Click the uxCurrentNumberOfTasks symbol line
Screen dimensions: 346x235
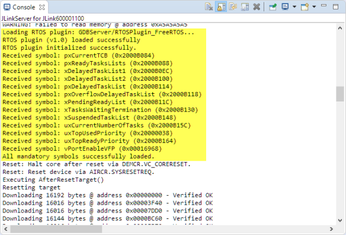pyautogui.click(x=97, y=125)
